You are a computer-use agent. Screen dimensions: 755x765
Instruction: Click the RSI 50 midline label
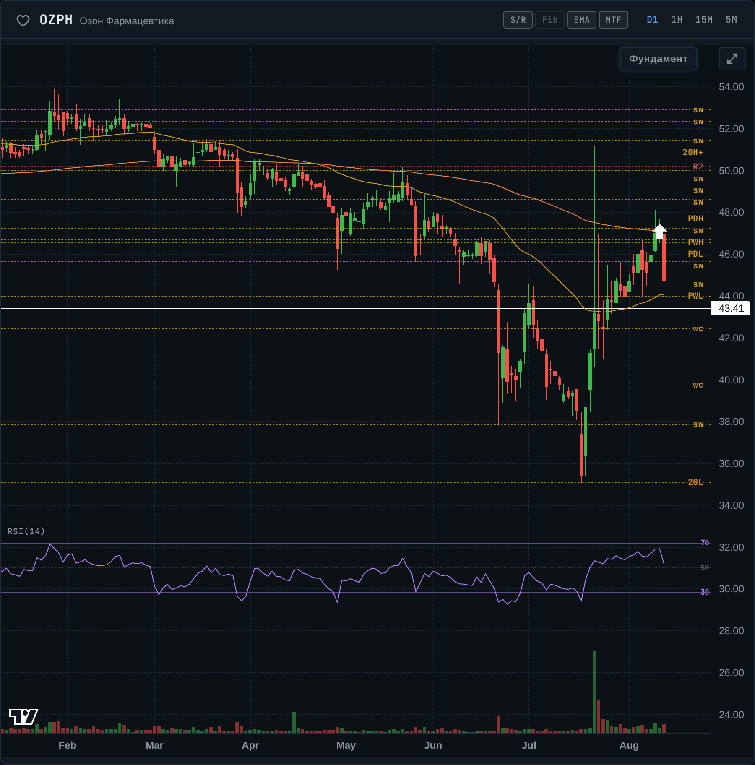(705, 567)
